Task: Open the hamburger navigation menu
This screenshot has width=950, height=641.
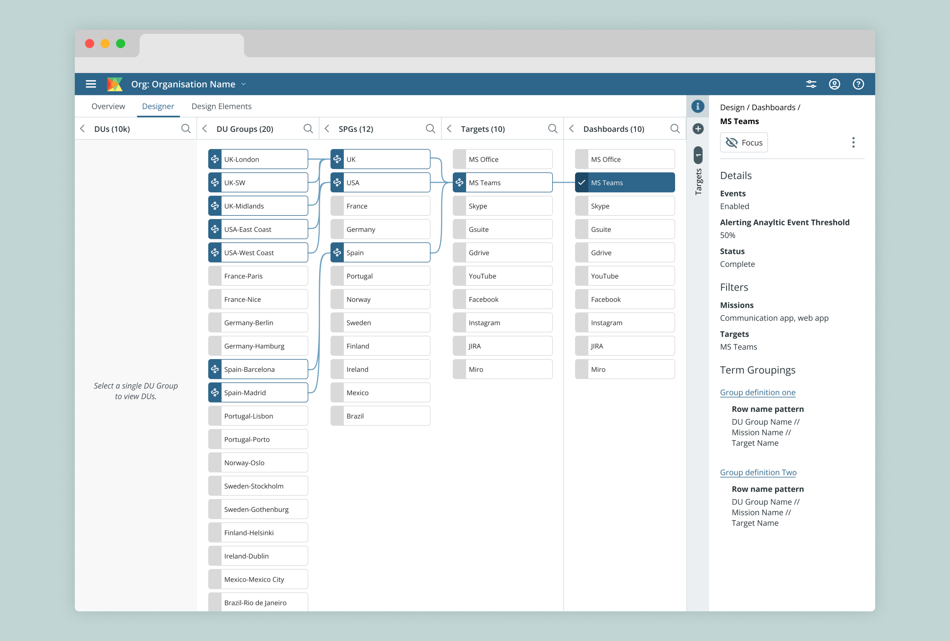Action: pyautogui.click(x=91, y=84)
